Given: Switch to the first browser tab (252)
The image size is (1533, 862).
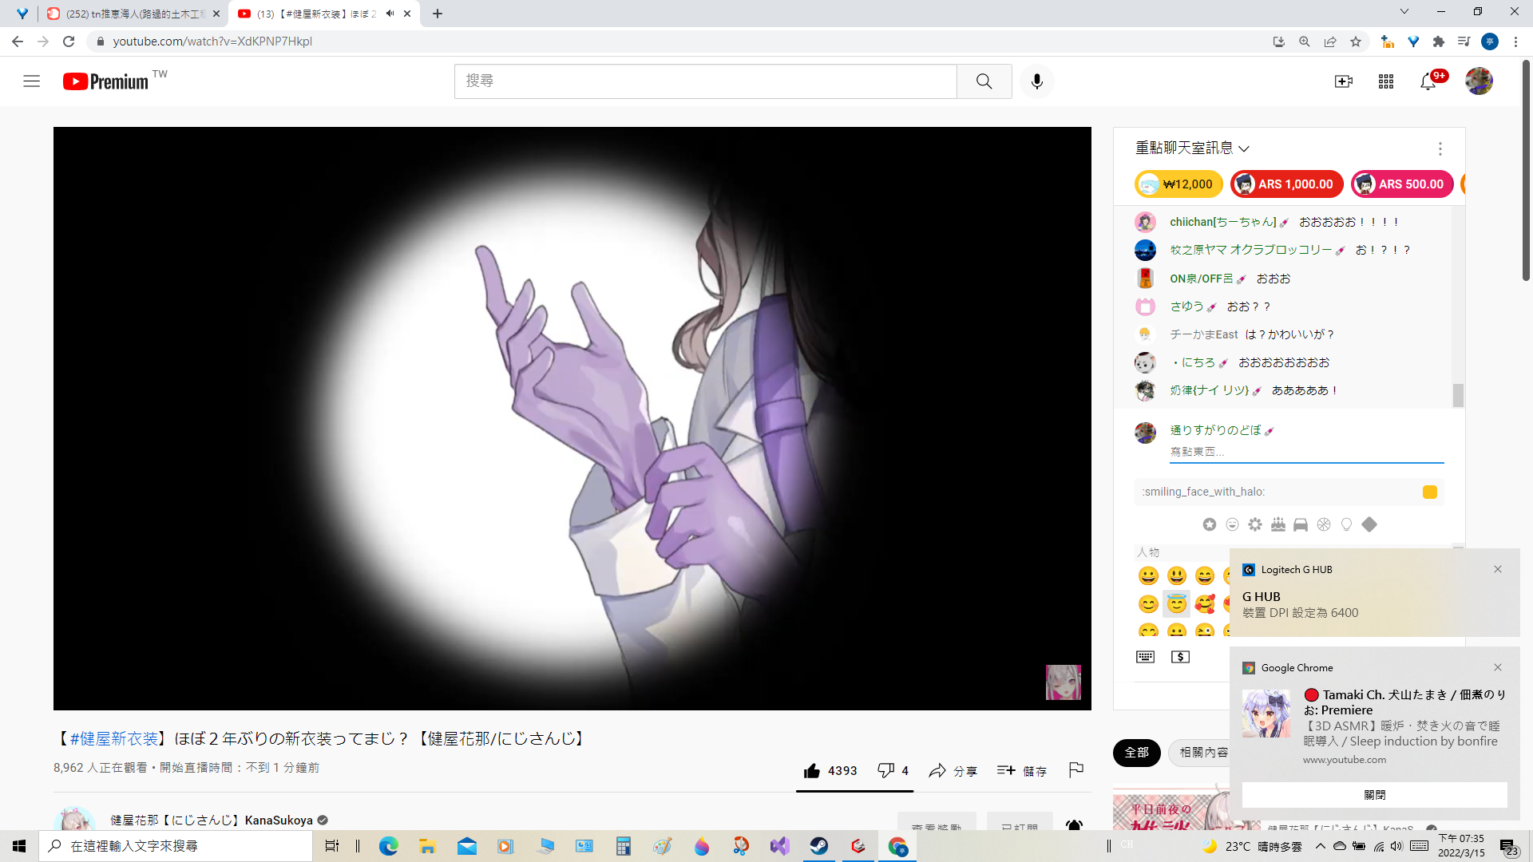Looking at the screenshot, I should 133,14.
